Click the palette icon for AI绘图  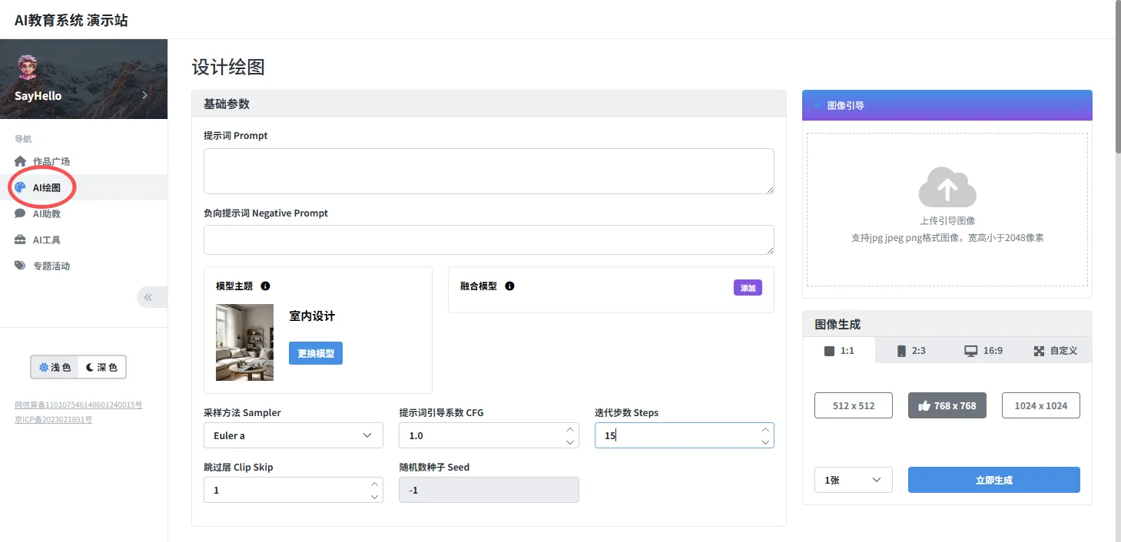pos(21,187)
